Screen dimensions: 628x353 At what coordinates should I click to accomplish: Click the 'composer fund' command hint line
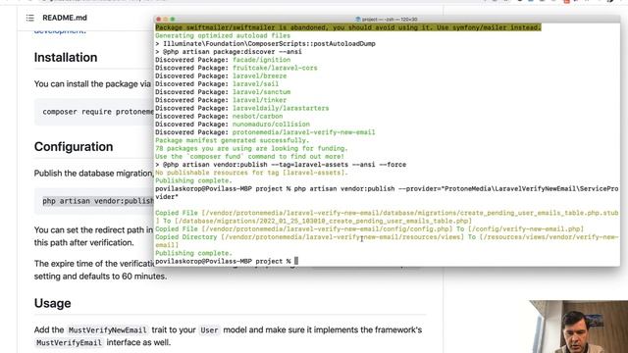click(x=249, y=156)
